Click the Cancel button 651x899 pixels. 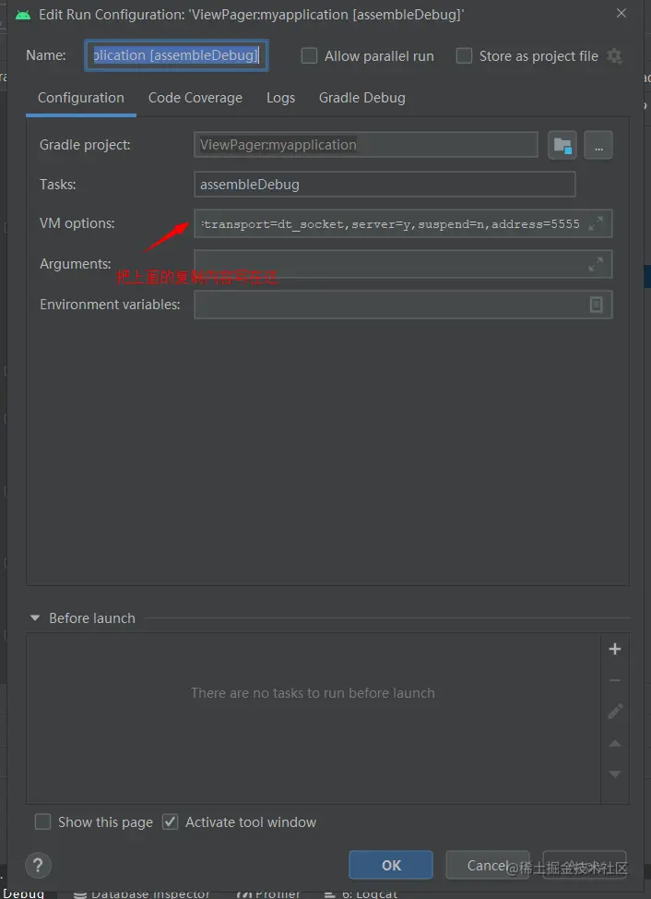[487, 865]
